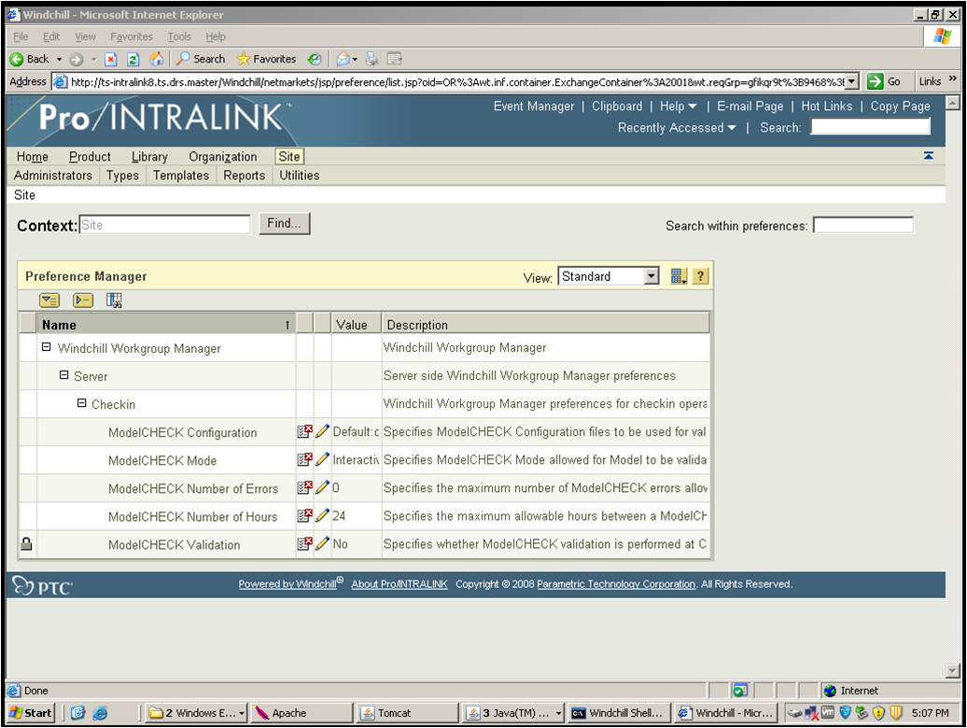Open Preference Manager help question icon

point(700,276)
